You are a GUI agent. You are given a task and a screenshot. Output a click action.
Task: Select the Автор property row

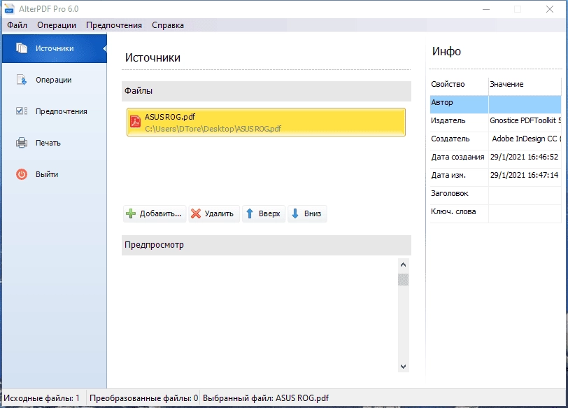(x=495, y=103)
